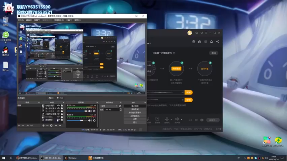Pop out the 场景 dock panel
This screenshot has width=287, height=161.
pyautogui.click(x=39, y=102)
